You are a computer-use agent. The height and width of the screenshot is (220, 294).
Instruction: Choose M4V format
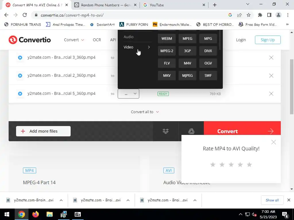click(187, 63)
